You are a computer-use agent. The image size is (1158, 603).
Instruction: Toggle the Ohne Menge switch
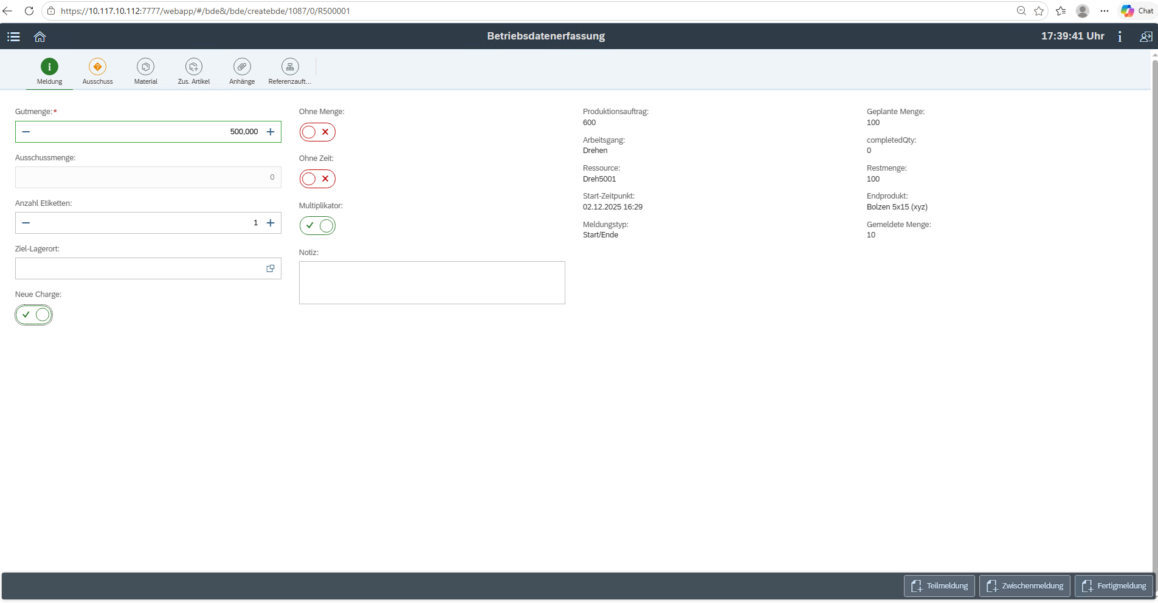(x=317, y=132)
